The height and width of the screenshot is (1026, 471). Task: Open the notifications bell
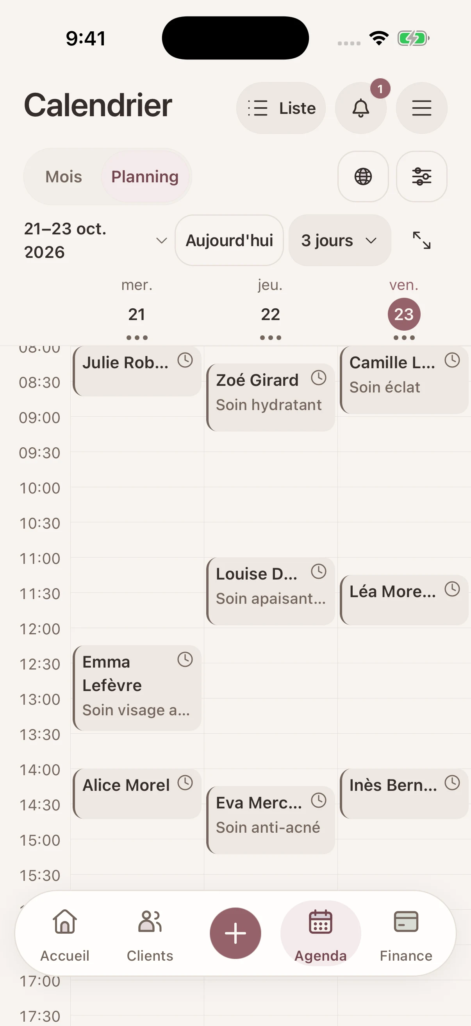[x=360, y=108]
